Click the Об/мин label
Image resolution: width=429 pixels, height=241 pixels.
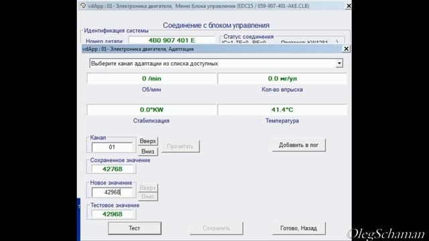(151, 90)
